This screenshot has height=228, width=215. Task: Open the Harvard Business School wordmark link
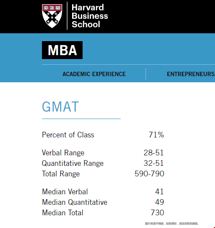coord(90,16)
